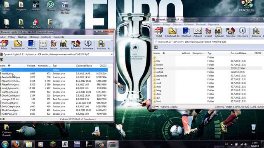Click Smazat icon in minecraft.jar window

point(208,32)
